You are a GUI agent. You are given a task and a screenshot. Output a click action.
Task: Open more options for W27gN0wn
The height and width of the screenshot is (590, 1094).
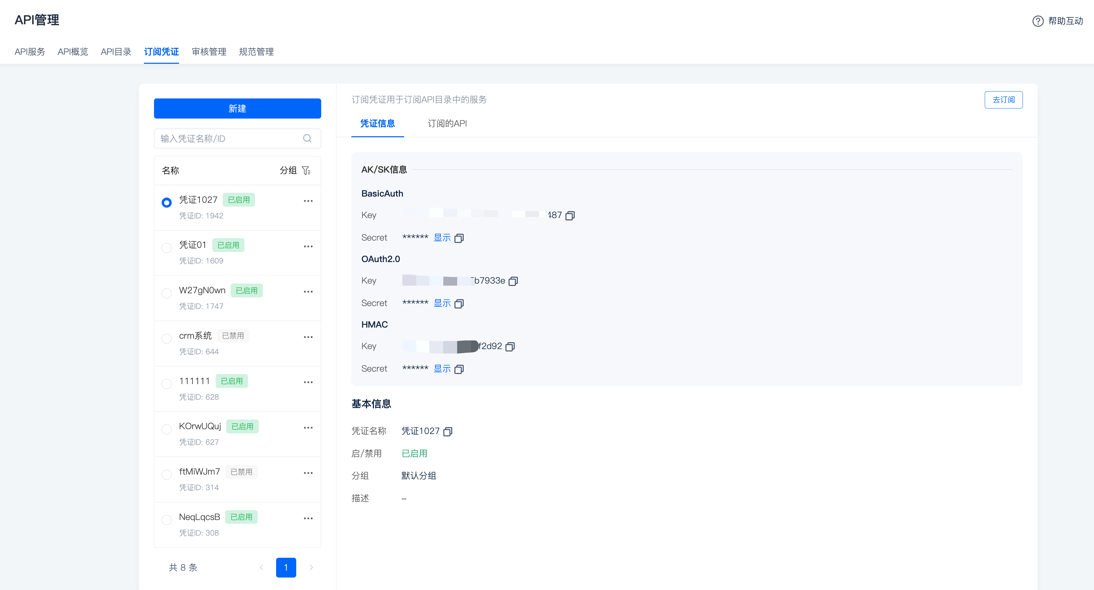coord(308,292)
